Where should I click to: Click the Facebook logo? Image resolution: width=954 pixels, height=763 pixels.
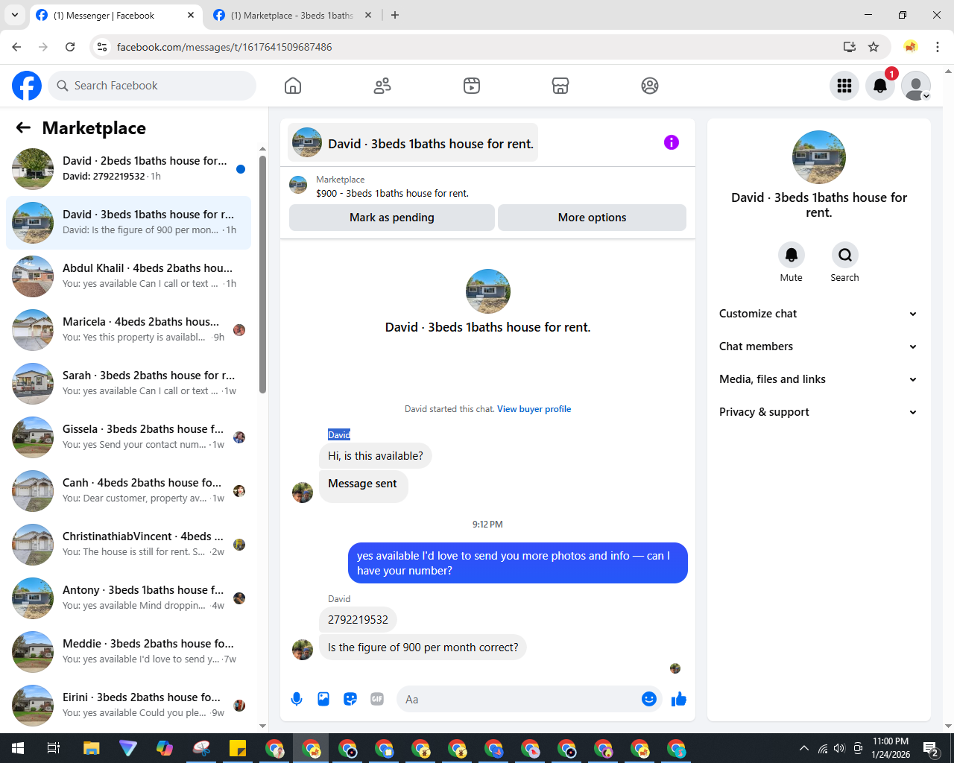[x=27, y=86]
